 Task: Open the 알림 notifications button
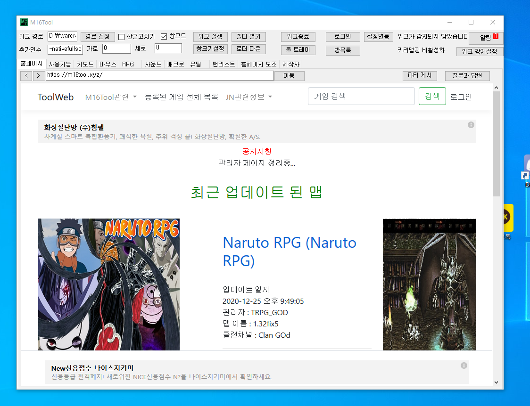(x=486, y=38)
